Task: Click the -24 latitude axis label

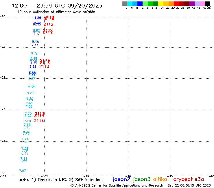Action: coord(3,78)
